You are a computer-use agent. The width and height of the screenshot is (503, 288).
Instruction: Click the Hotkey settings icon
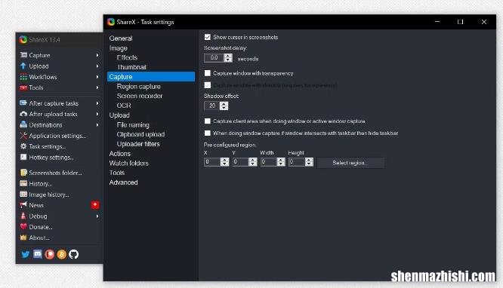click(x=23, y=157)
